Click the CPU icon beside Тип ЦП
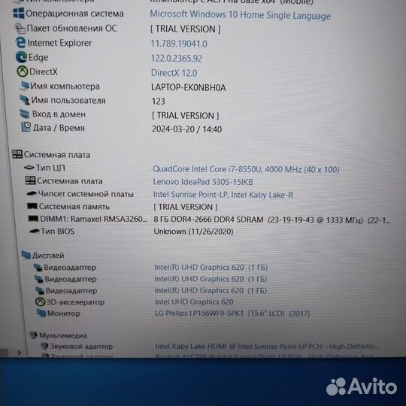 (x=29, y=168)
